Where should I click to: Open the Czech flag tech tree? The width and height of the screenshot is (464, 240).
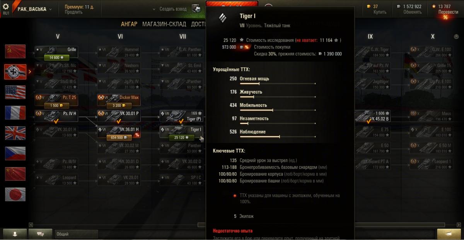pyautogui.click(x=15, y=153)
